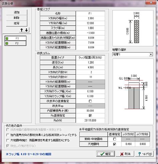
Task: Click the 取消 cancel button
Action: pos(125,154)
